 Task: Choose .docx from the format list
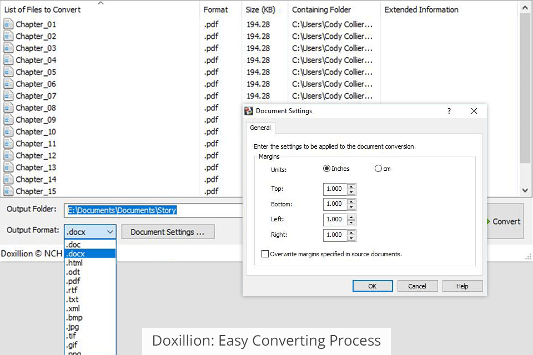click(x=90, y=253)
